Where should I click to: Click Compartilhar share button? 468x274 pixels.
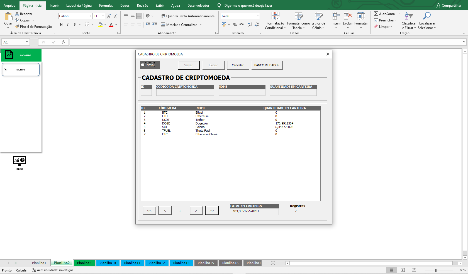click(449, 5)
